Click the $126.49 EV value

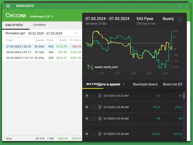tap(76, 52)
